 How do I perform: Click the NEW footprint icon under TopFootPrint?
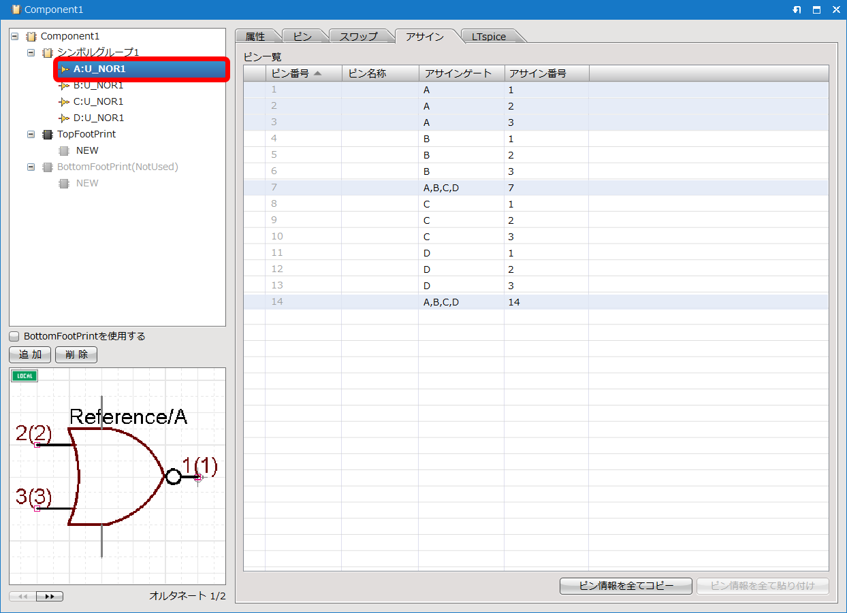point(64,150)
